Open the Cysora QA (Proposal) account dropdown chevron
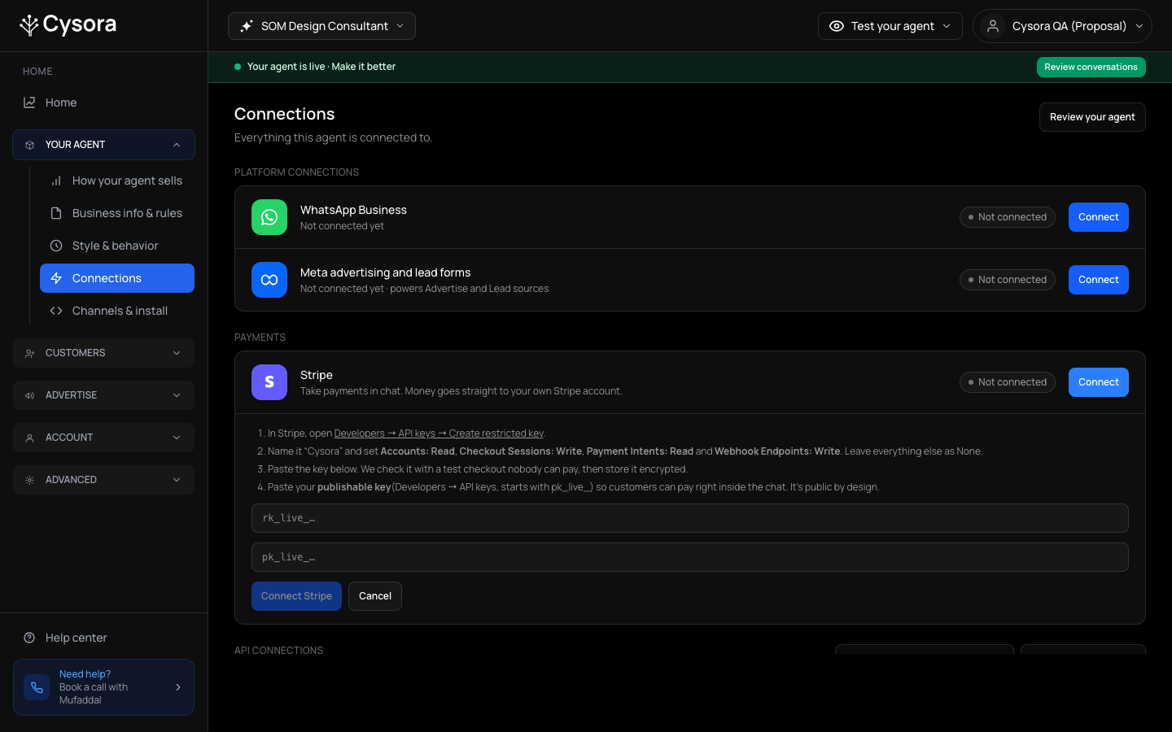This screenshot has height=732, width=1172. coord(1139,26)
